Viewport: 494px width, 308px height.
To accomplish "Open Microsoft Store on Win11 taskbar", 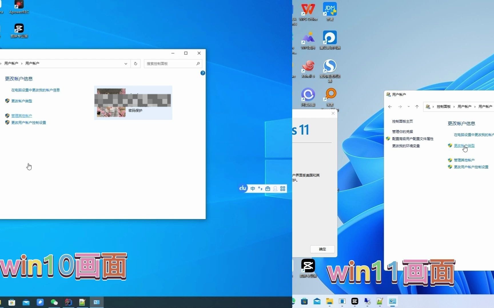I will click(x=304, y=301).
